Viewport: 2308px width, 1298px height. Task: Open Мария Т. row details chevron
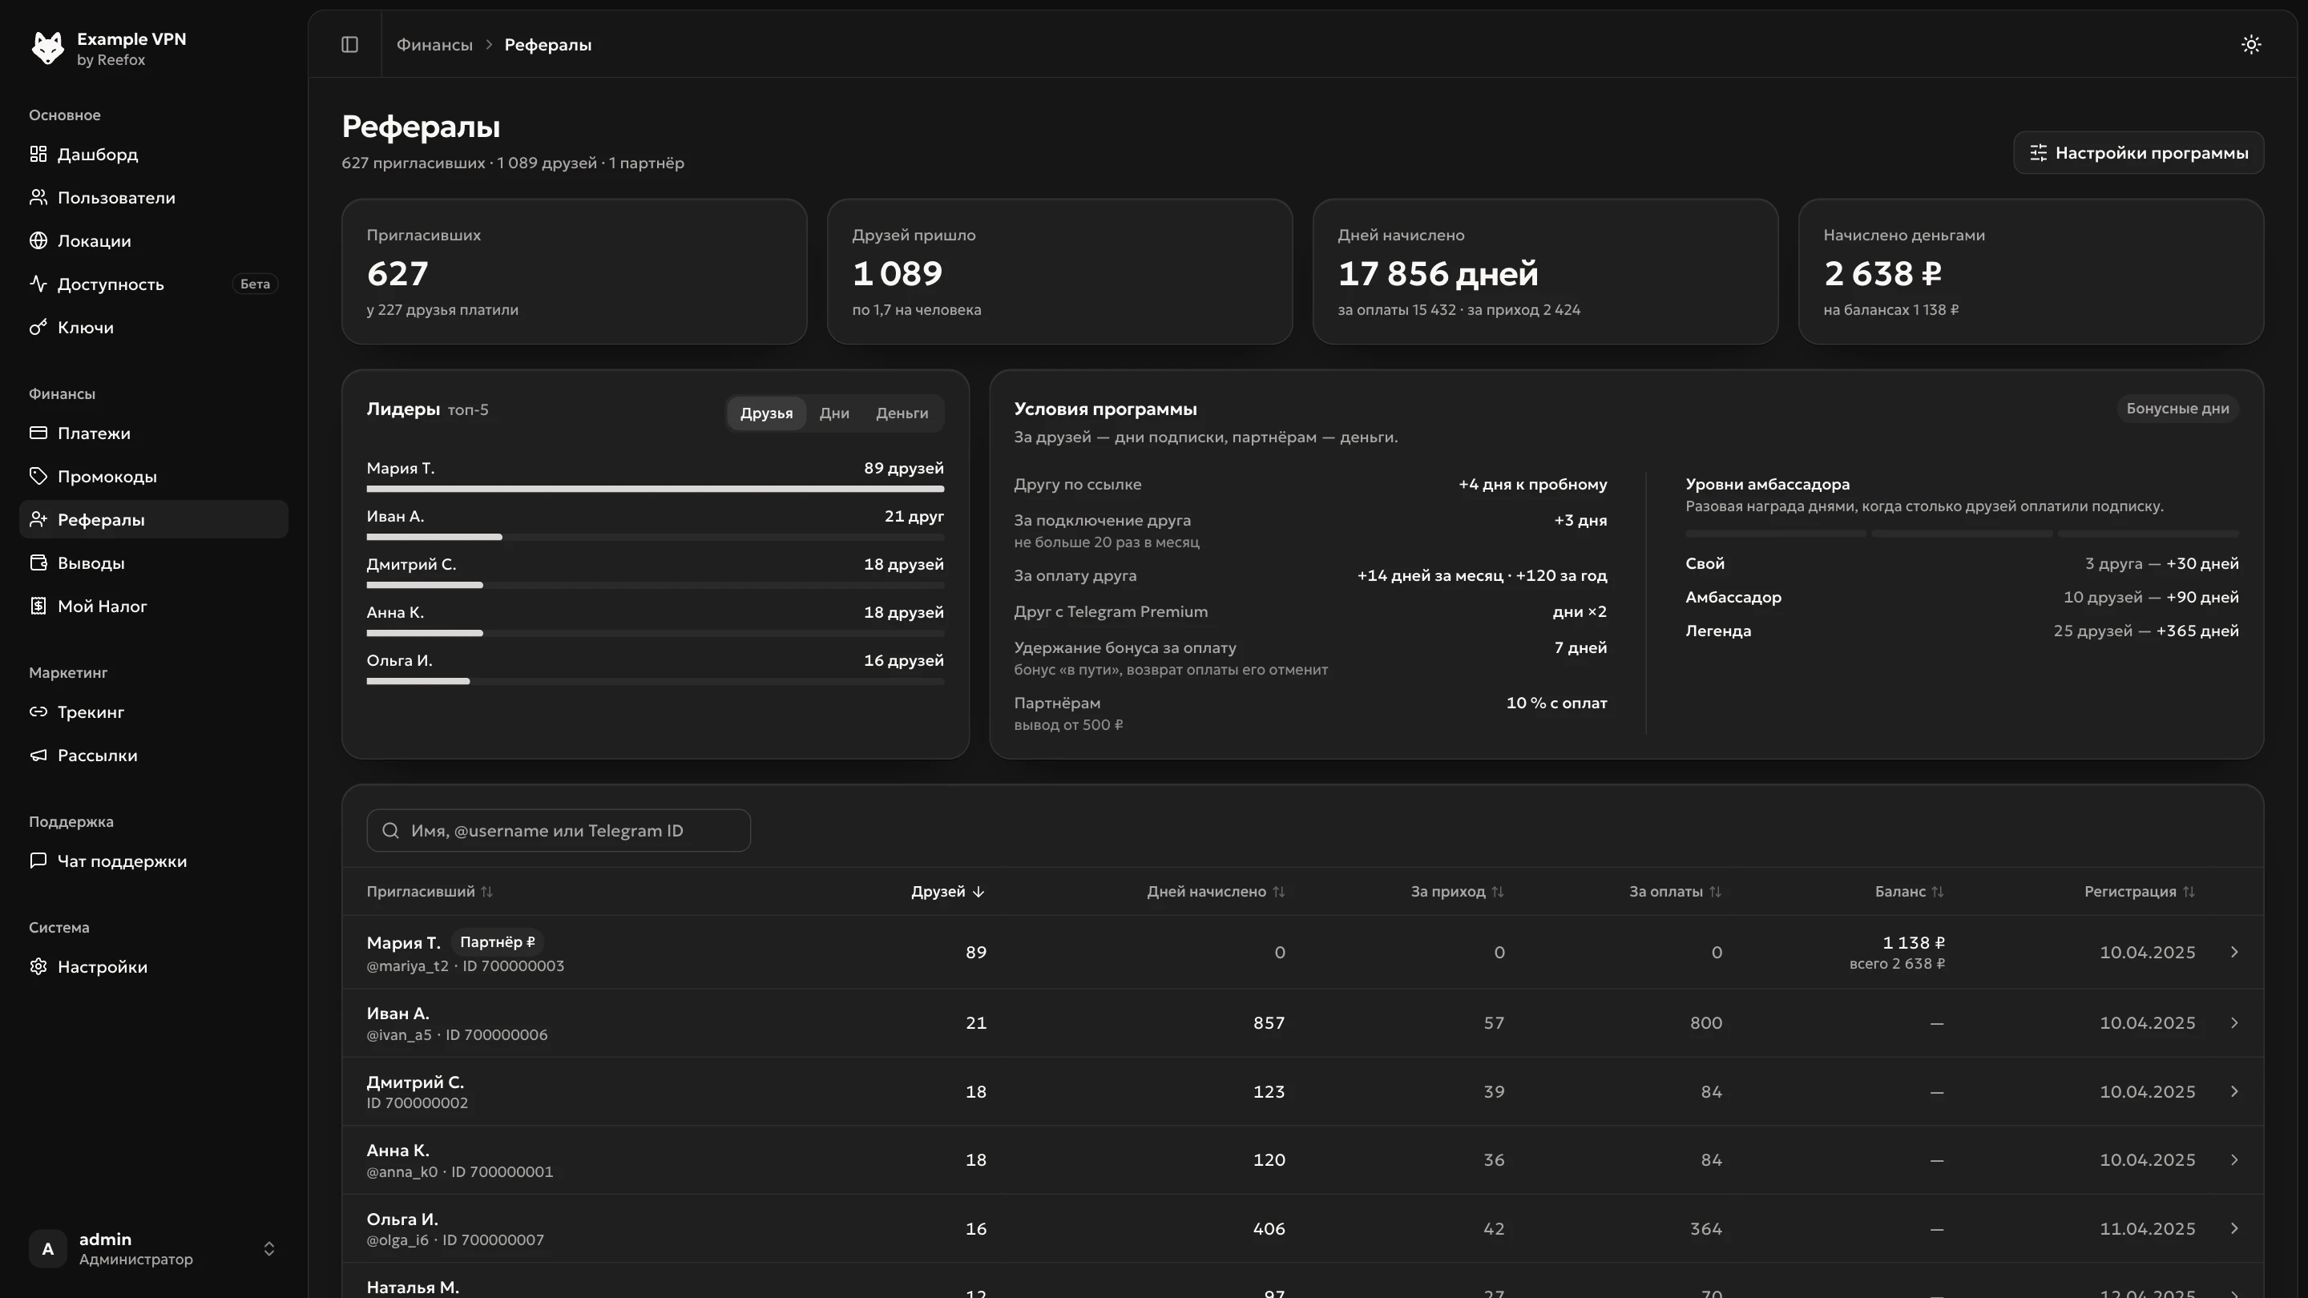tap(2233, 951)
